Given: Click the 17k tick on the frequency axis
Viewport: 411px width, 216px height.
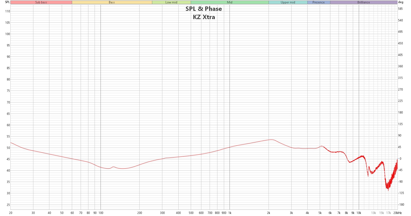Looking at the screenshot, I should (389, 213).
